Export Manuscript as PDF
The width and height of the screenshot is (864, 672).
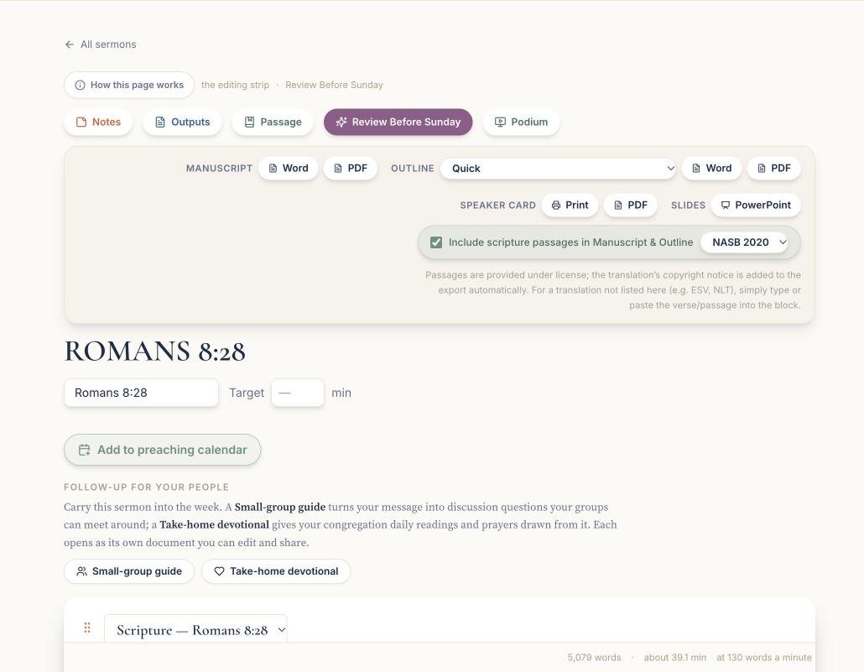pyautogui.click(x=351, y=168)
